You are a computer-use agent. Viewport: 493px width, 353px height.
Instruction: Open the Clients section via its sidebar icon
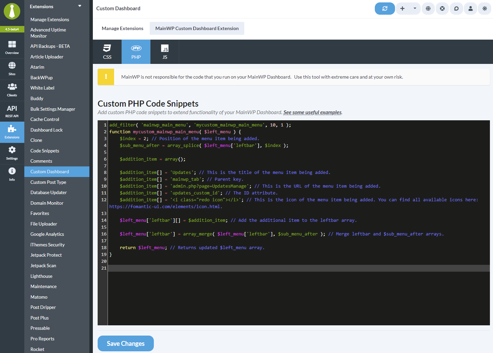click(x=12, y=88)
